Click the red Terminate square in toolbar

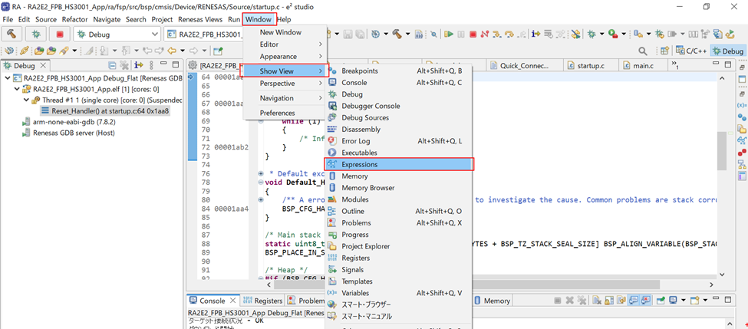[473, 34]
